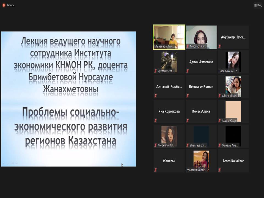Screen dimensions: 264x198
Task: Select Мынаварь's highlighted active speaker video
Action: point(169,37)
